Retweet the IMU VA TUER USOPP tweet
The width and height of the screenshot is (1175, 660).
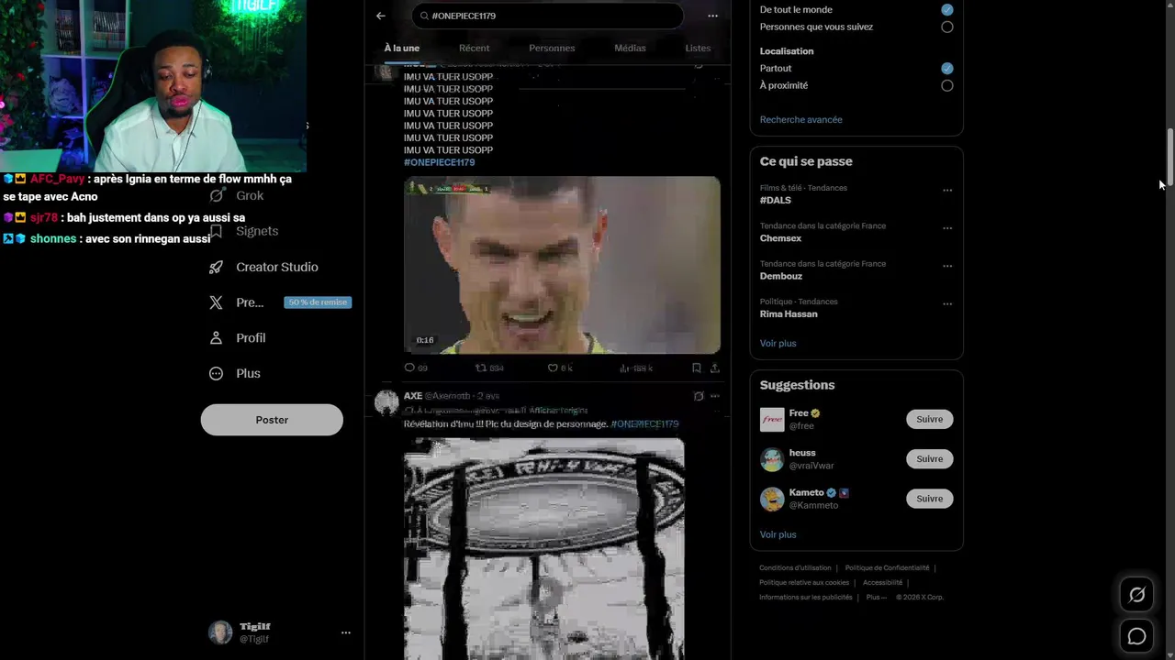coord(481,368)
